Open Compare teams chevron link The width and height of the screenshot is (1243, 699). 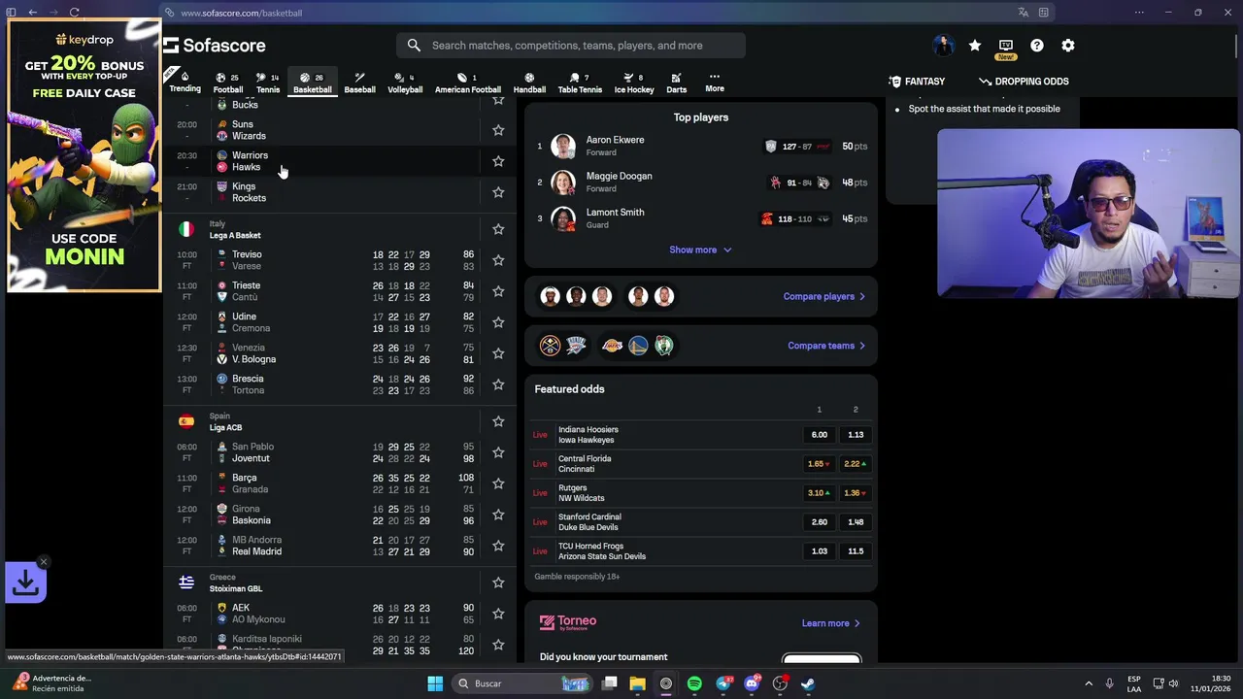pos(826,346)
